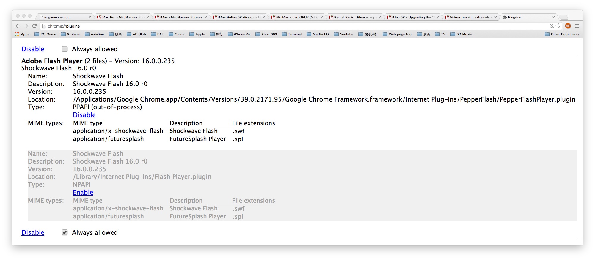Click the Disable link above Adobe Flash Player heading
Viewport: 595px width, 260px height.
coord(33,49)
